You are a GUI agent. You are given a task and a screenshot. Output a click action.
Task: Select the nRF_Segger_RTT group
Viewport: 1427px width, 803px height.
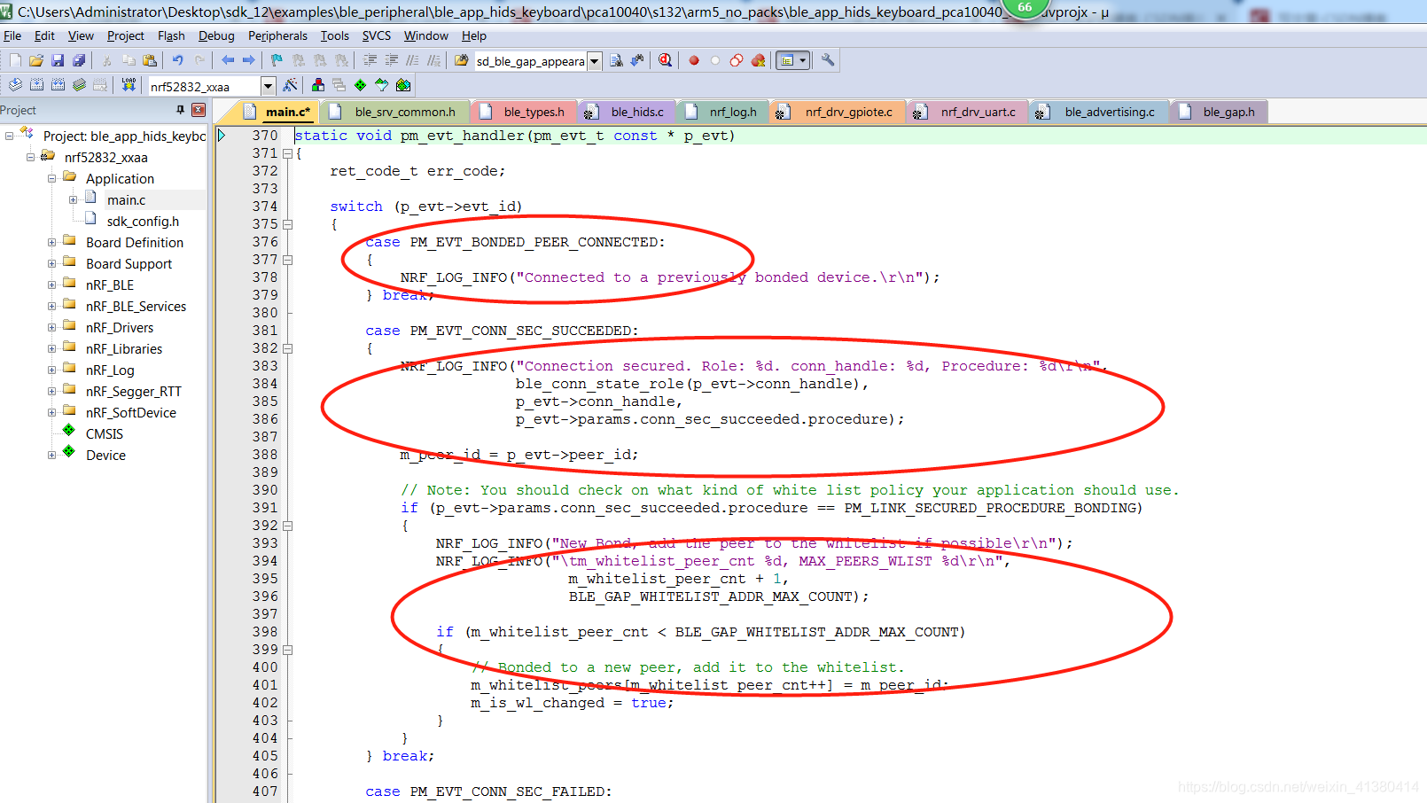tap(133, 391)
